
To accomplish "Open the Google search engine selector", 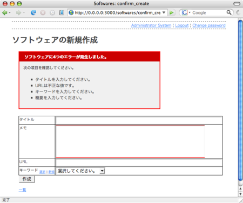I will point(186,12).
